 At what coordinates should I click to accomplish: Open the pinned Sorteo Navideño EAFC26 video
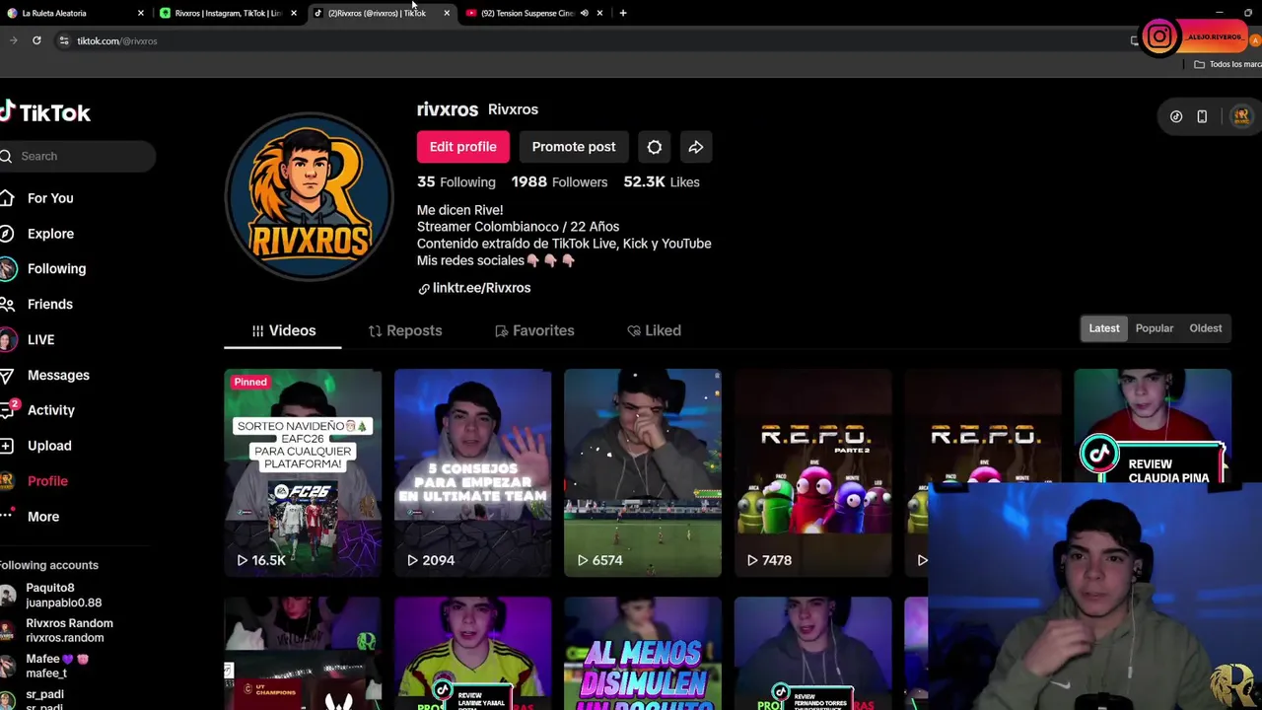(303, 472)
